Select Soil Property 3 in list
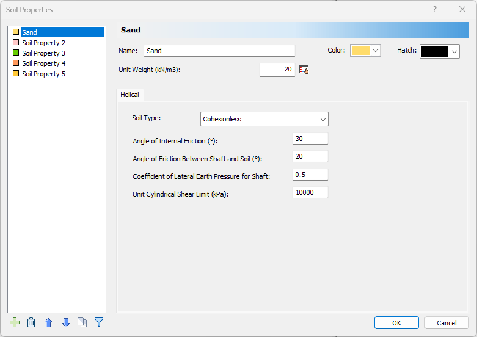The image size is (477, 337). coord(44,53)
